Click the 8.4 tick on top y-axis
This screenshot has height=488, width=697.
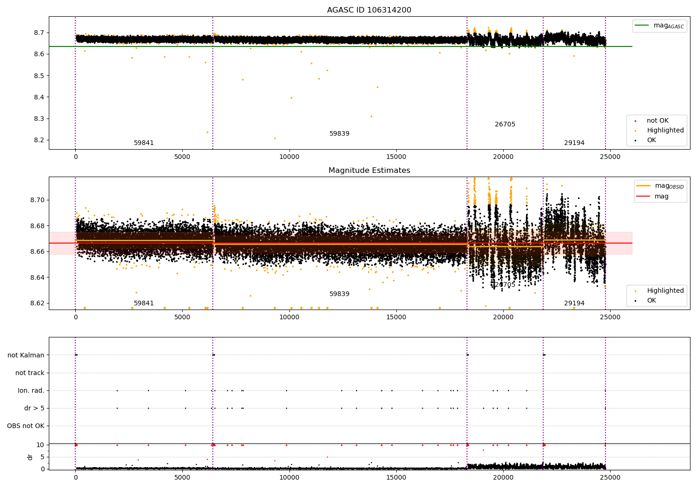(39, 97)
